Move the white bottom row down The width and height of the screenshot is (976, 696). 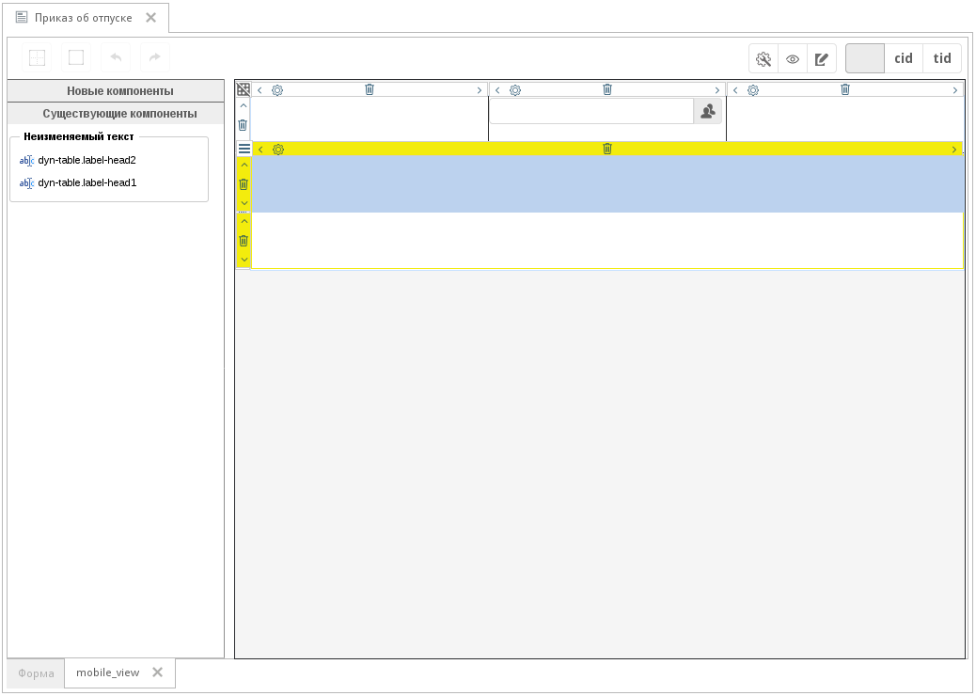tap(244, 260)
